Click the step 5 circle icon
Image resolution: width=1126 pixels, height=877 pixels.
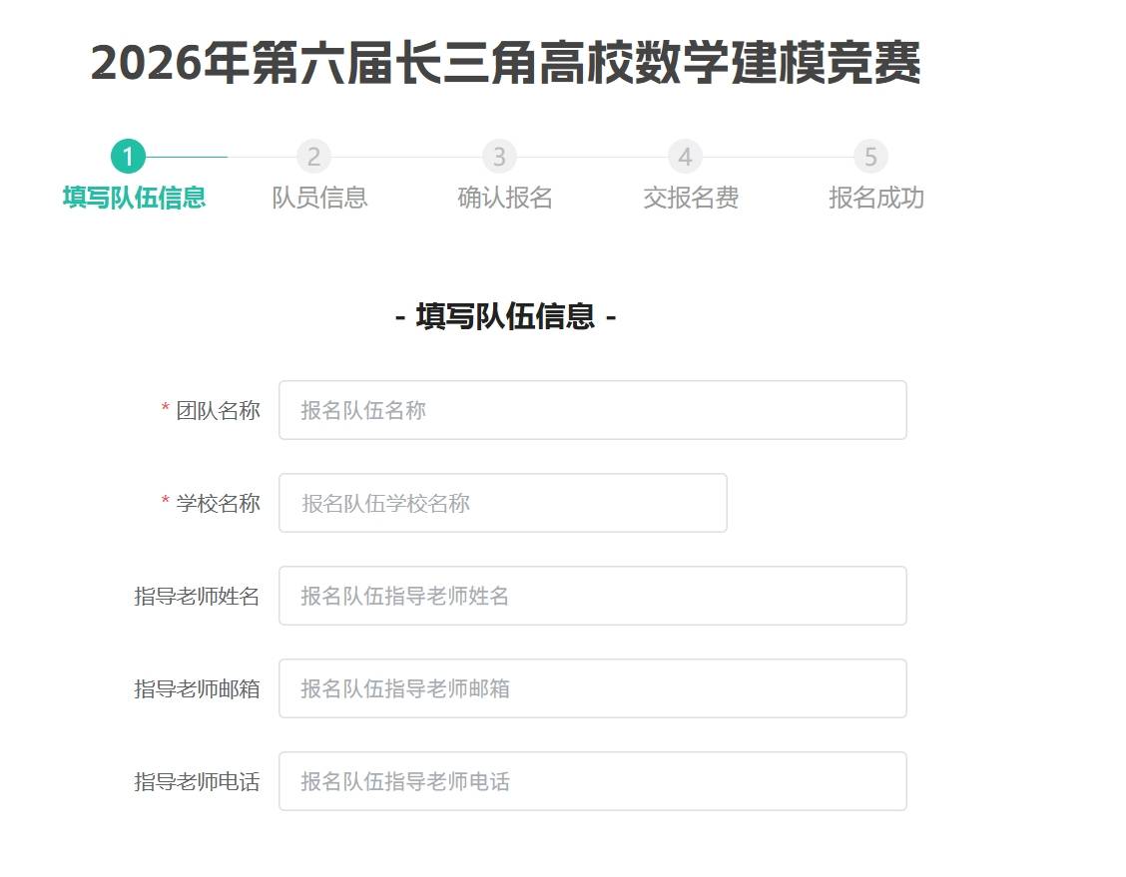(x=870, y=157)
